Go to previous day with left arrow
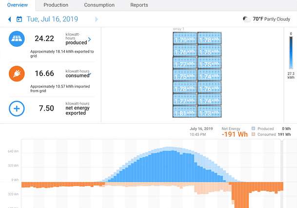 9,19
